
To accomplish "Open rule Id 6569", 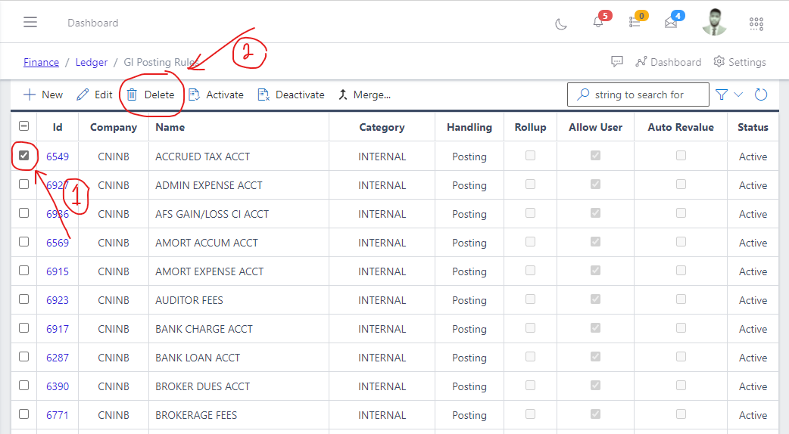I will (x=58, y=243).
